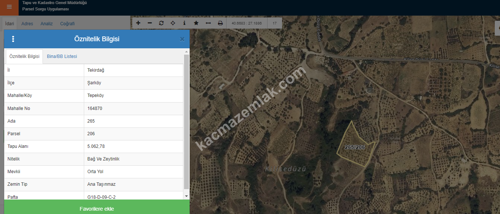Select the info query tool
The image size is (500, 214).
[184, 23]
